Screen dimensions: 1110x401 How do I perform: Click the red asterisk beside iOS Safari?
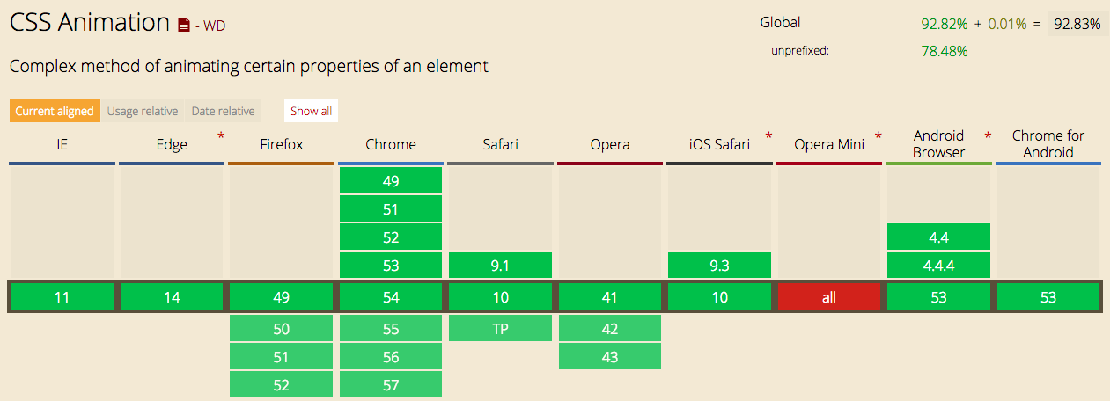[x=768, y=136]
